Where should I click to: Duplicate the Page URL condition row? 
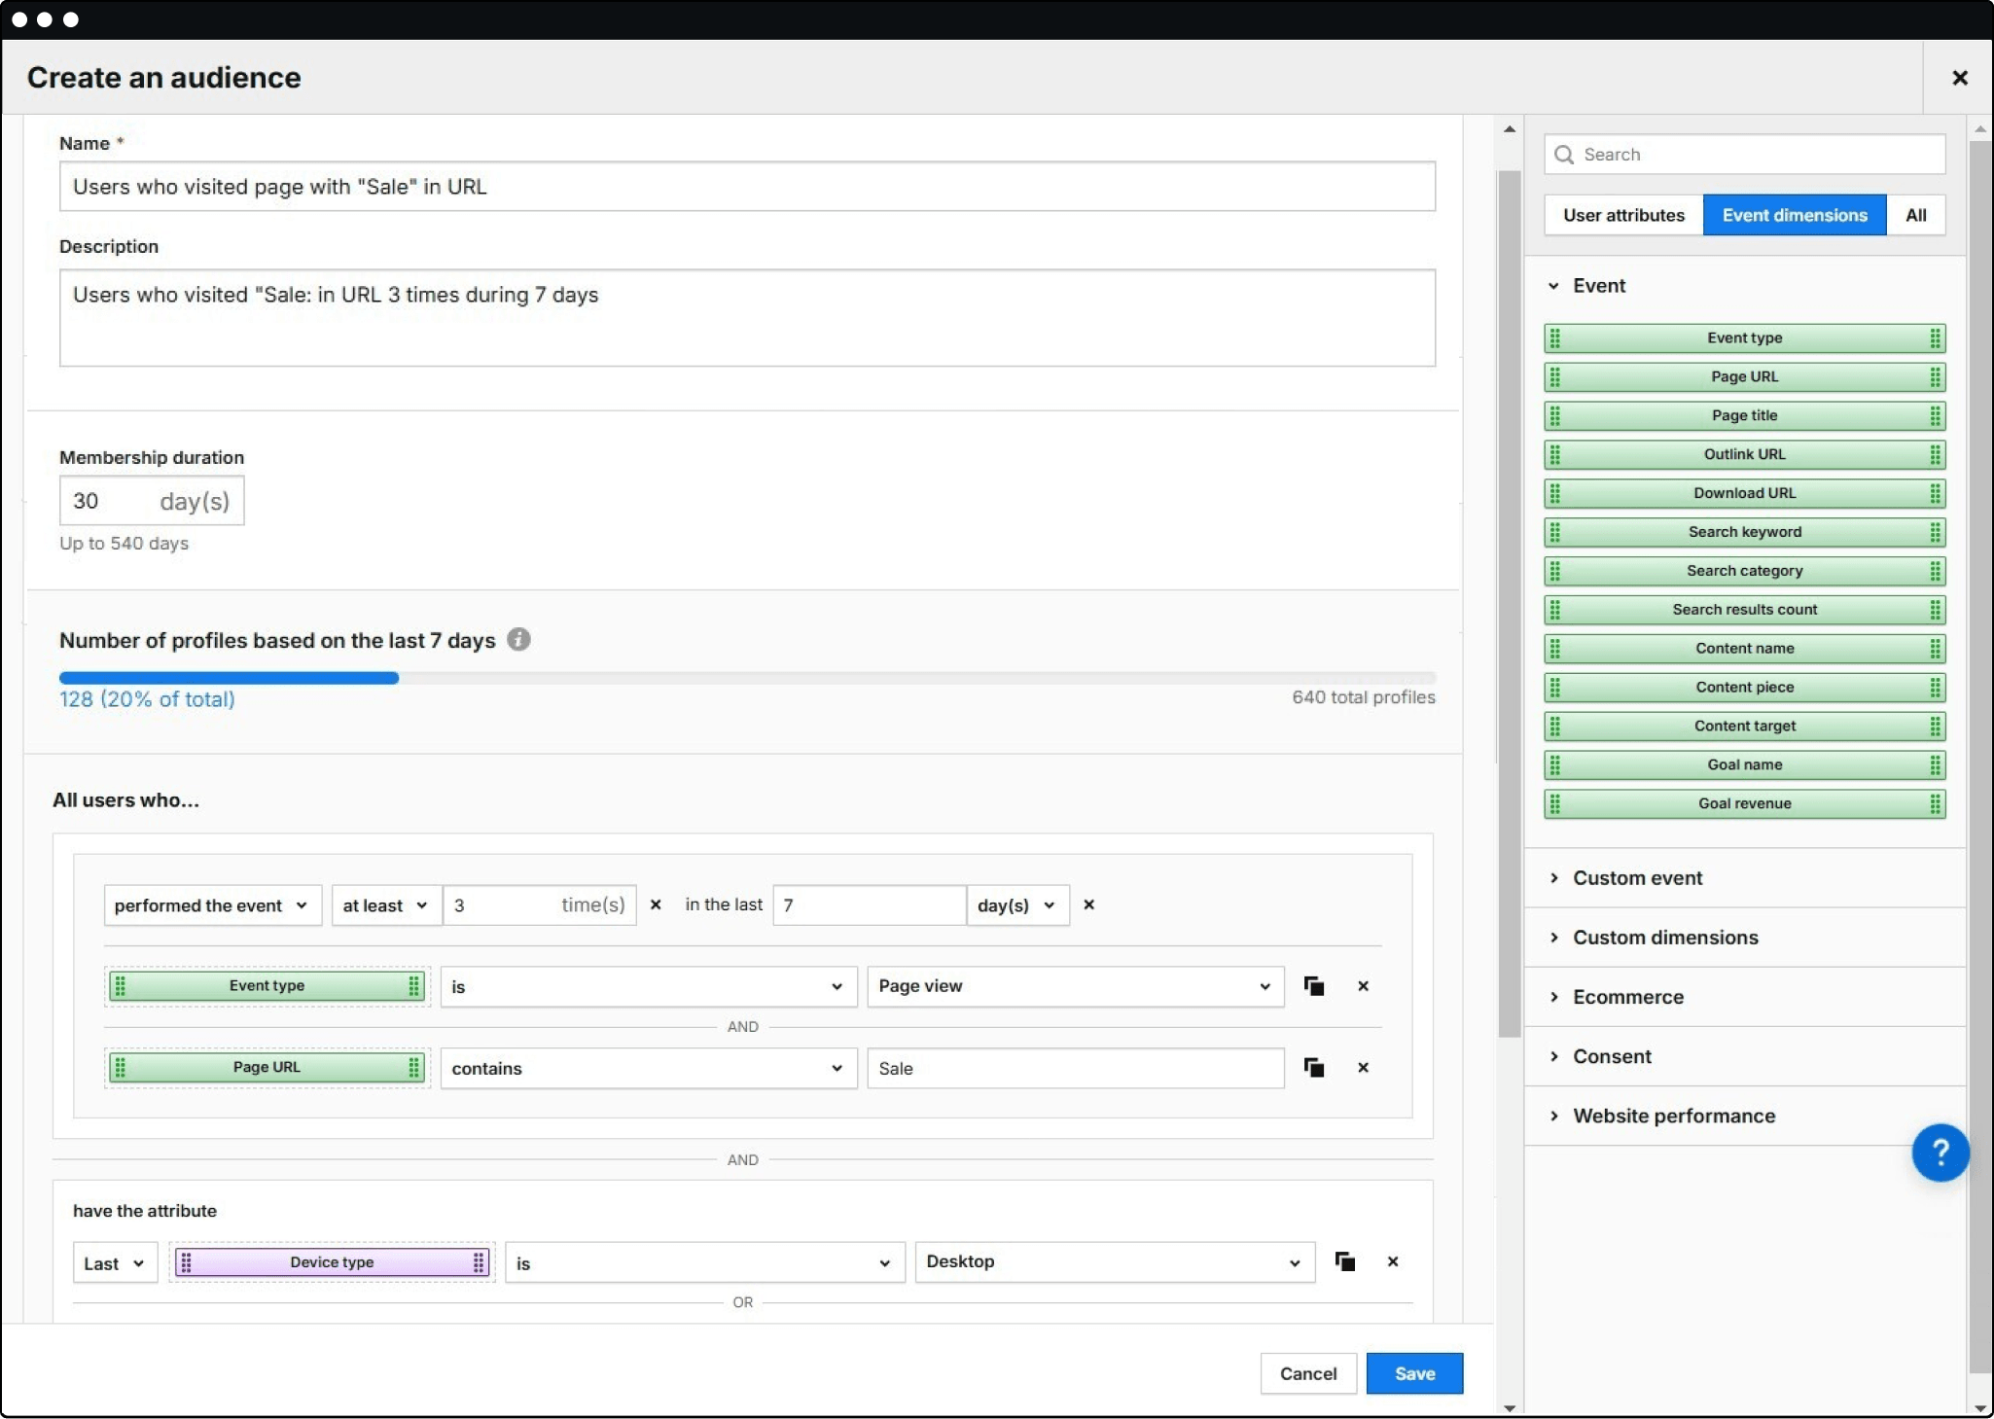pyautogui.click(x=1314, y=1068)
